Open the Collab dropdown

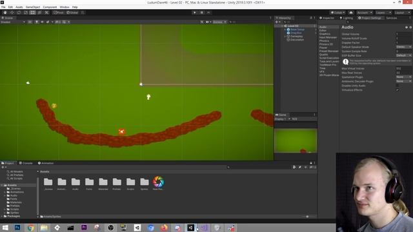(x=337, y=13)
